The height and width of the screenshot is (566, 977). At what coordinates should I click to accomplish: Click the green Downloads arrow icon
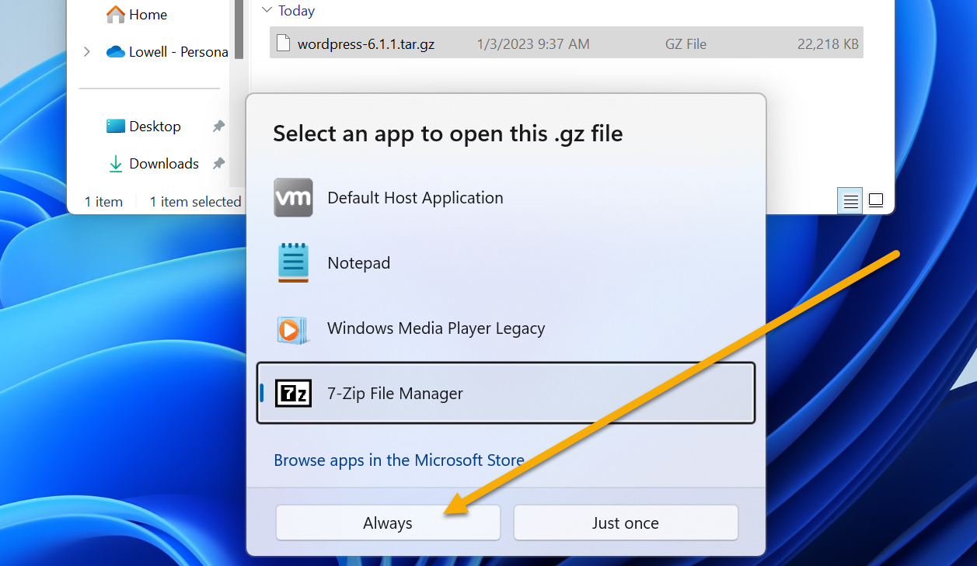117,163
